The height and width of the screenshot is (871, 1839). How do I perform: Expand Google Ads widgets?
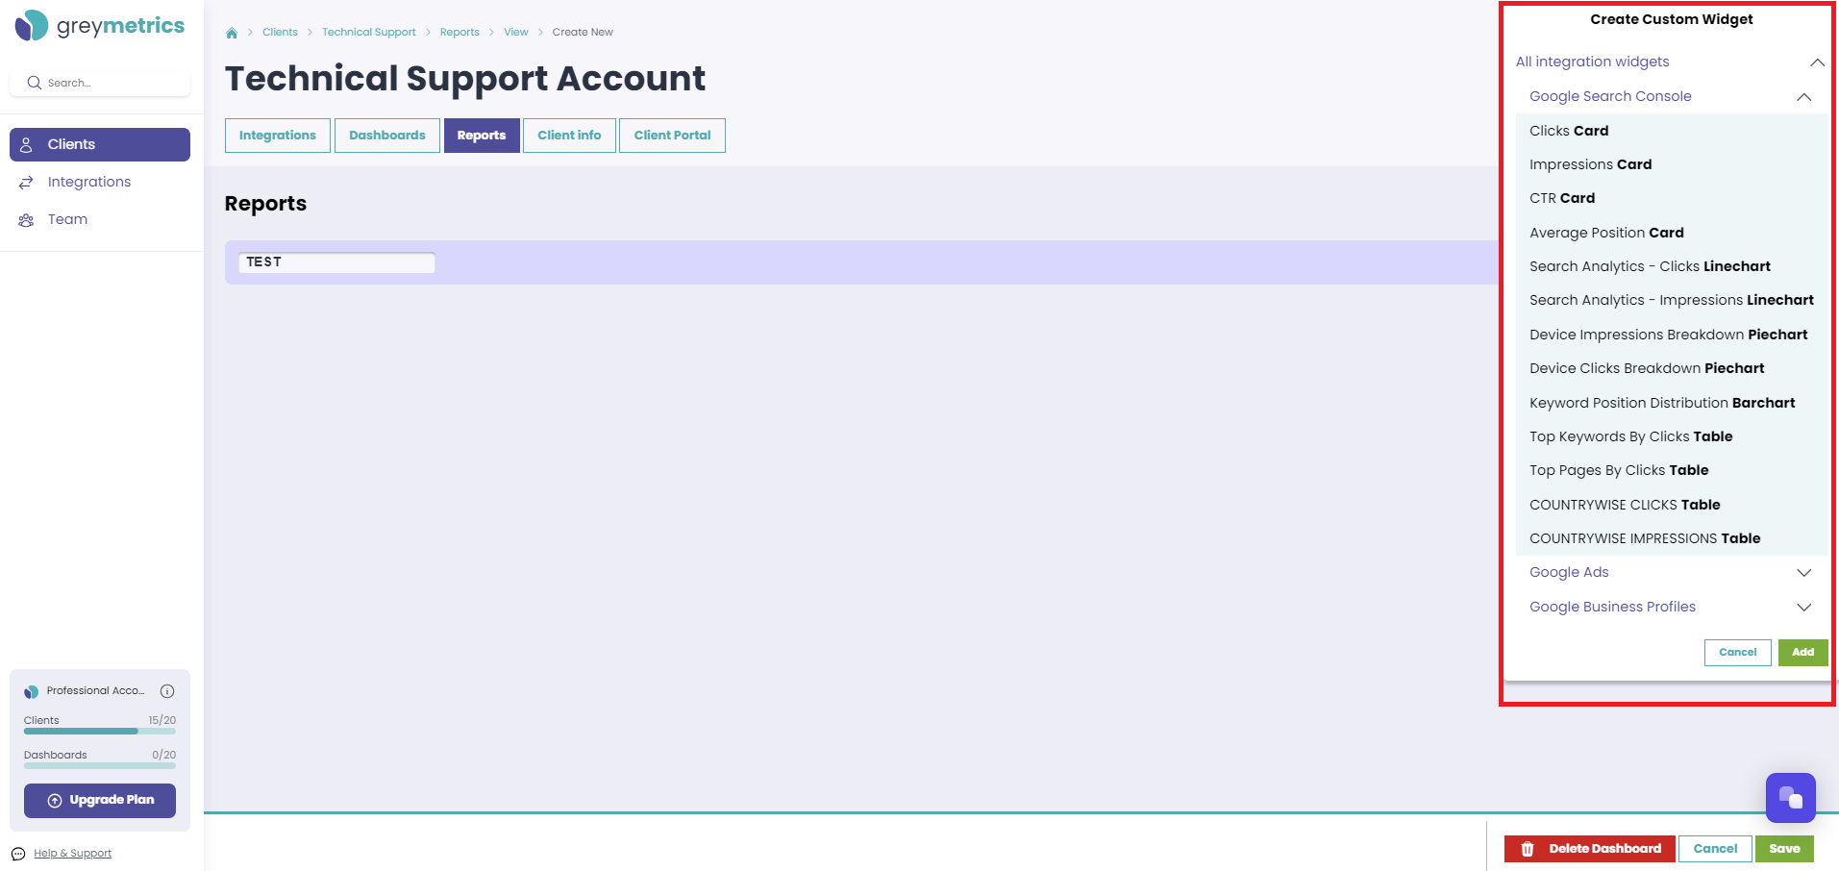click(x=1803, y=573)
